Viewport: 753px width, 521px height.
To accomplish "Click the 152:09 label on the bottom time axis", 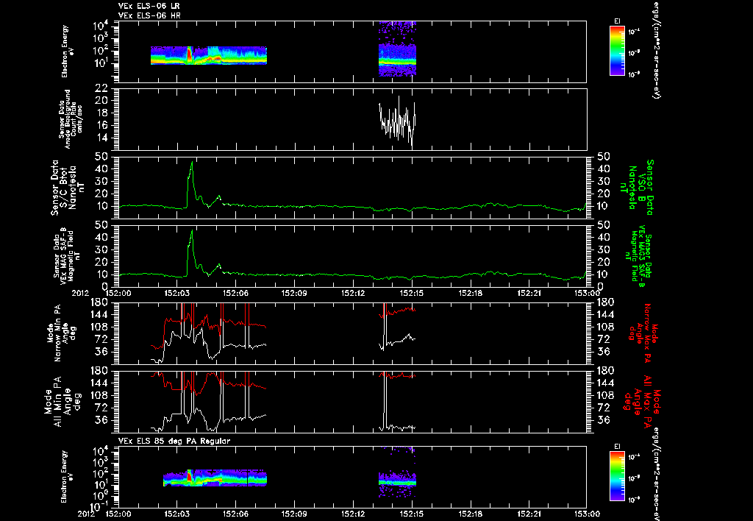I will click(x=294, y=514).
